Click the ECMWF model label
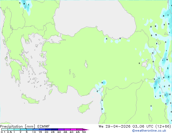 coord(44,126)
